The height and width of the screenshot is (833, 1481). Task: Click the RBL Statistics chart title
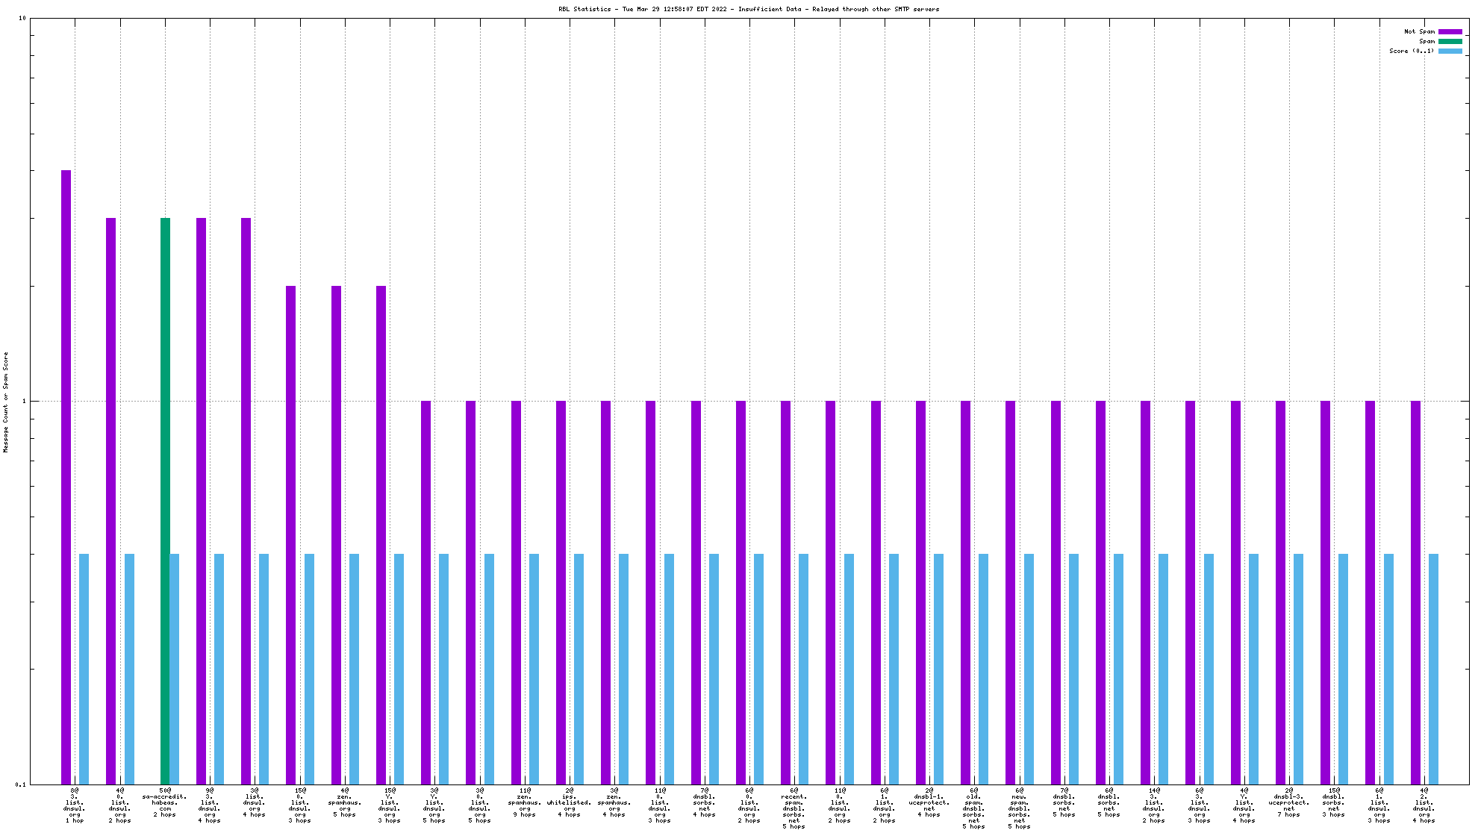[749, 9]
